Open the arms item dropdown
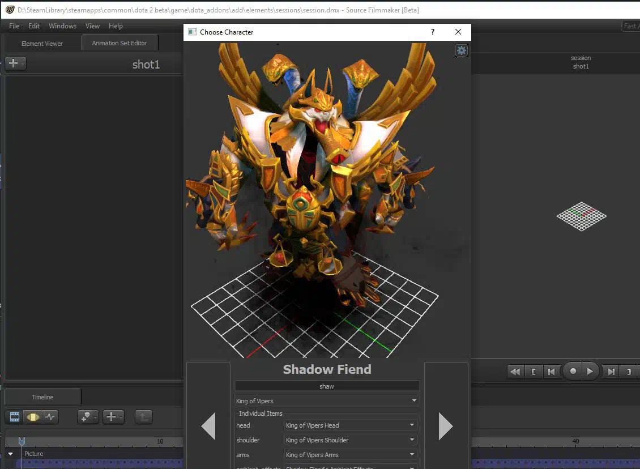This screenshot has height=469, width=640. coord(350,455)
